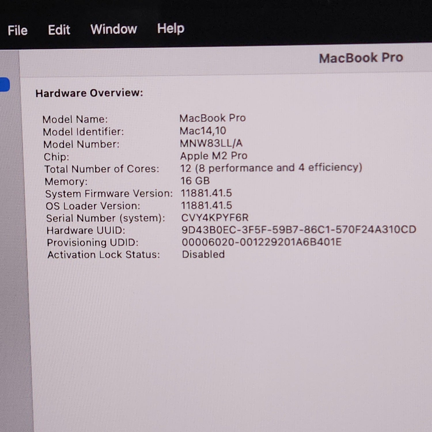Click the System Firmware Version number
This screenshot has width=432, height=432.
pyautogui.click(x=206, y=193)
